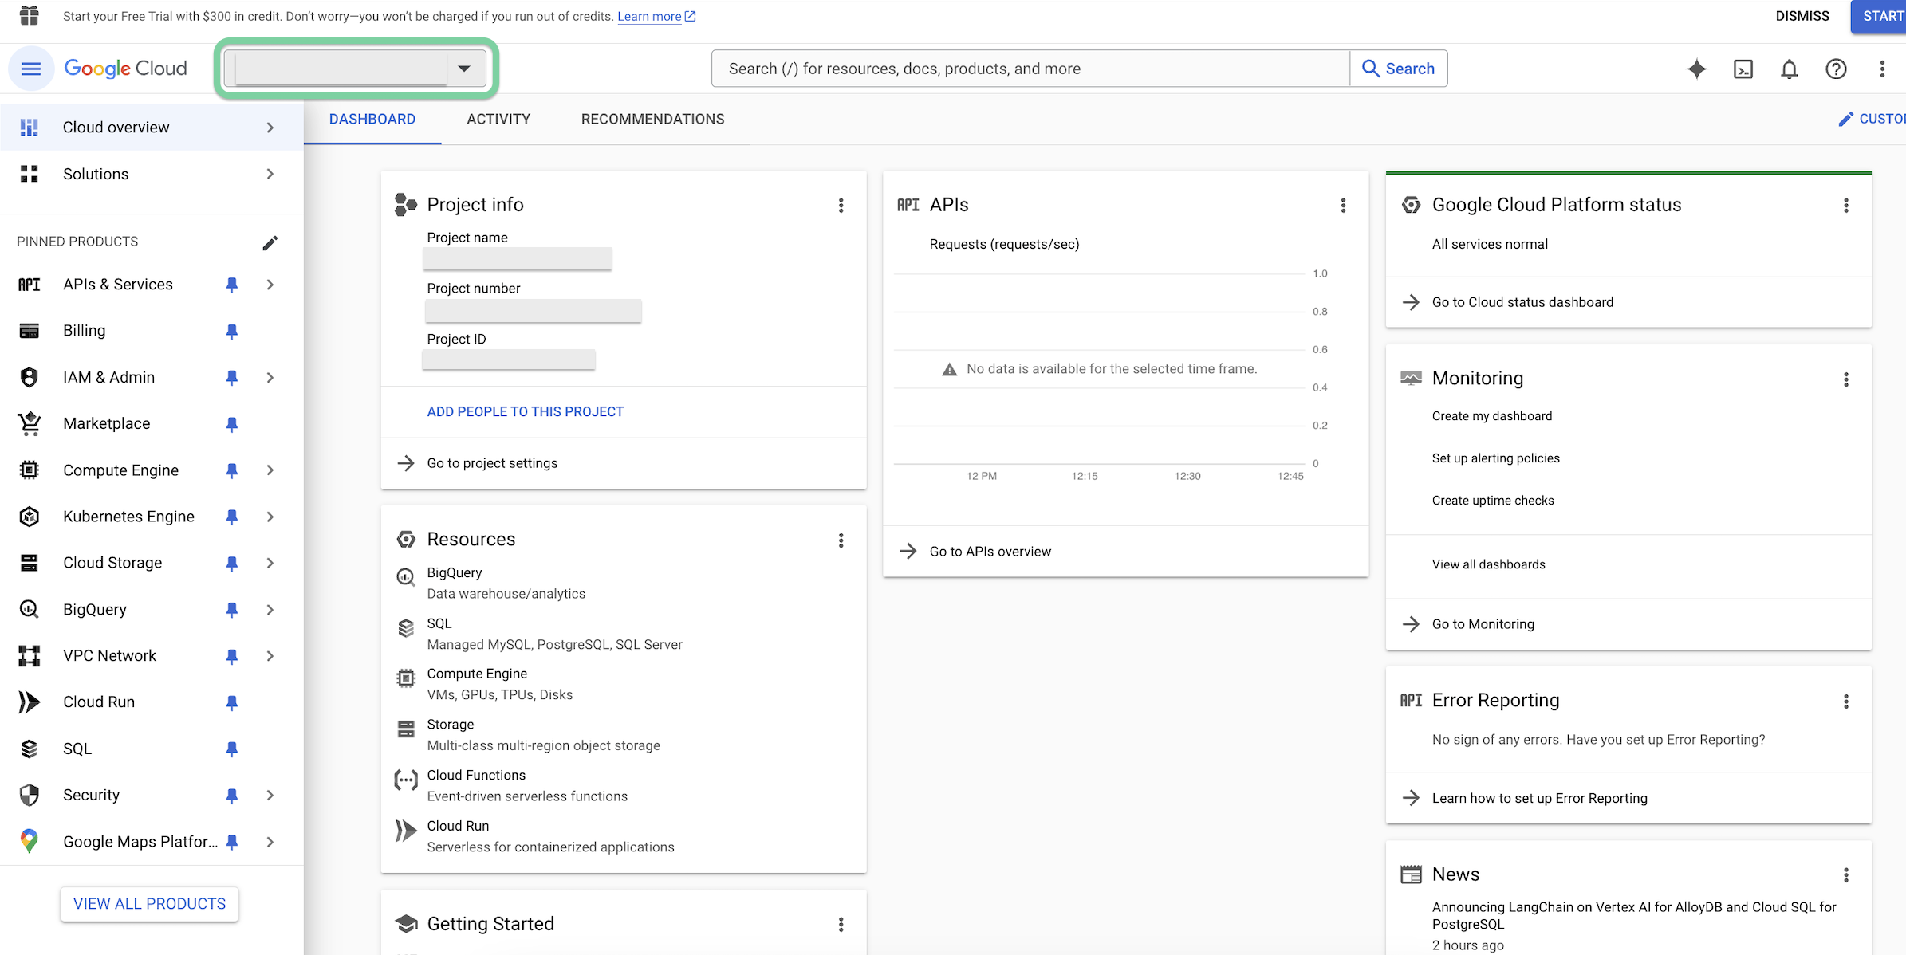
Task: Unpin Kubernetes Engine from pinned products
Action: [232, 517]
